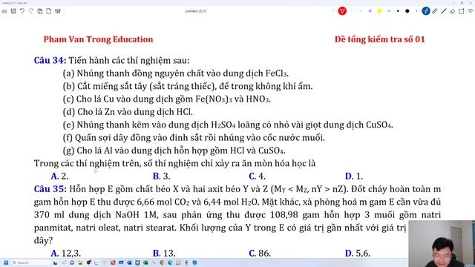The width and height of the screenshot is (475, 267).
Task: Click the paste clipboard icon
Action: (x=40, y=11)
